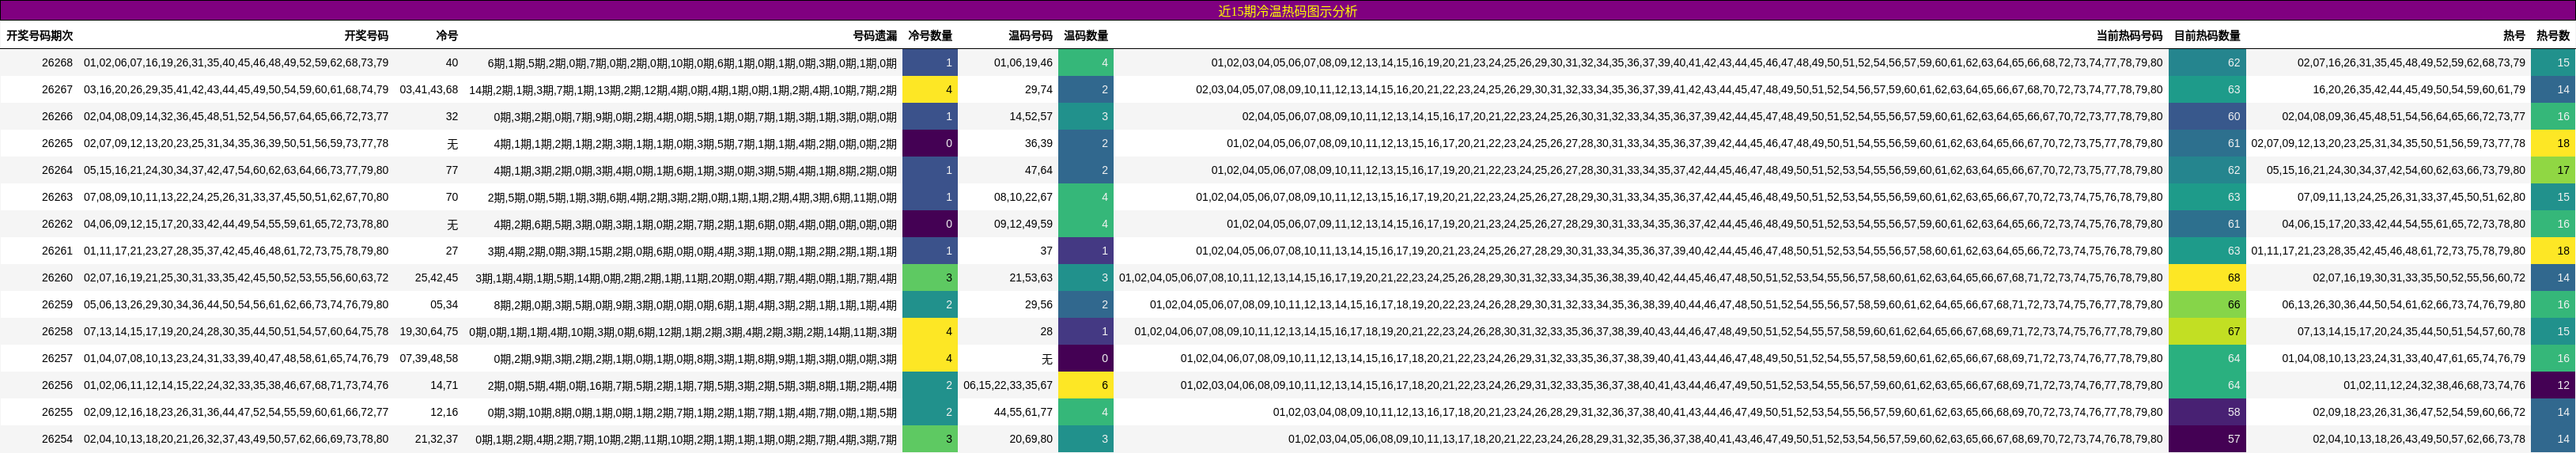Click cold count 0 in row 26262
Viewport: 2576px width, 453px height.
[930, 224]
